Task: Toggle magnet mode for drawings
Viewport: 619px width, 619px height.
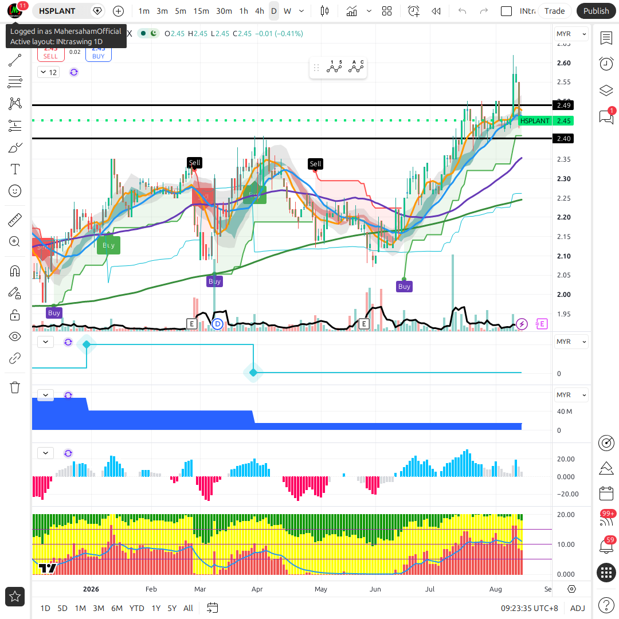Action: [15, 271]
